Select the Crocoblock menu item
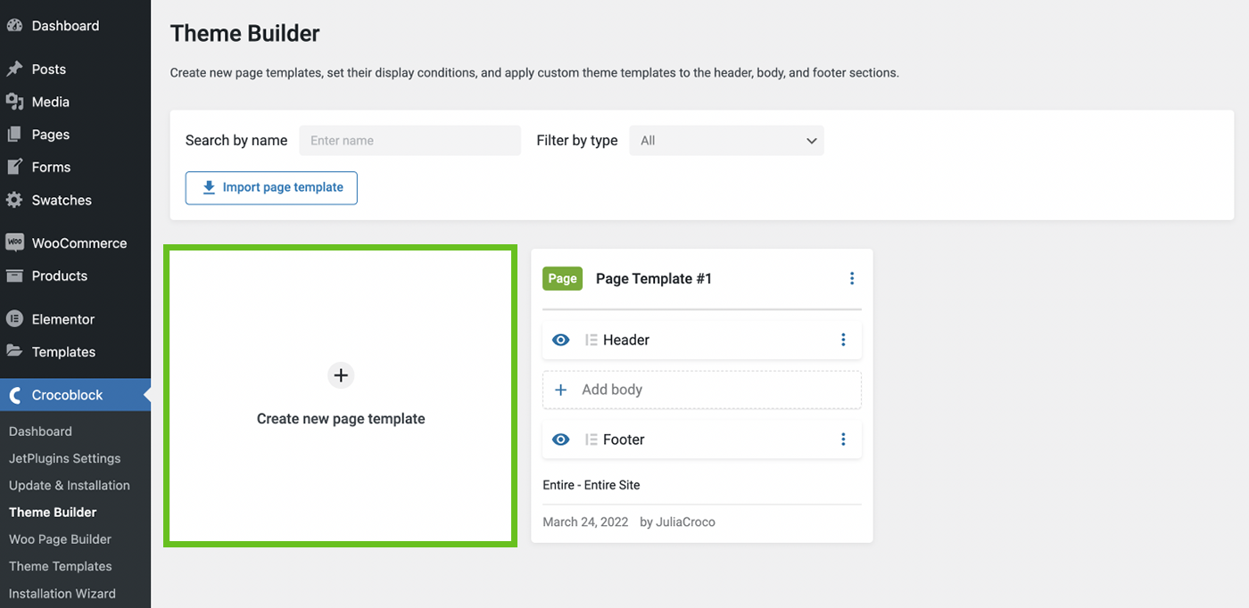 pyautogui.click(x=75, y=395)
